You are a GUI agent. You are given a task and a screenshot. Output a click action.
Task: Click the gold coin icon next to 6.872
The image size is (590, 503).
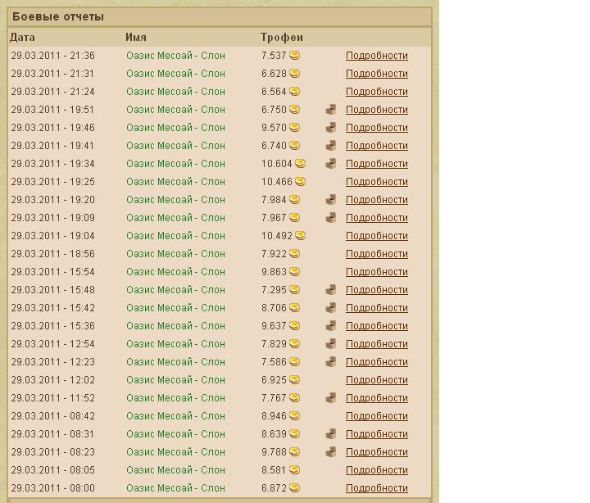coord(295,488)
